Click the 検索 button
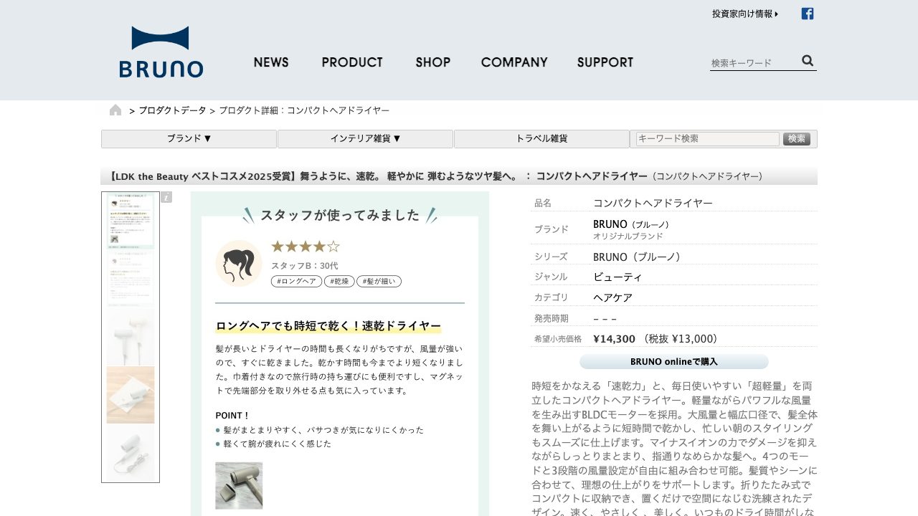Screen dimensions: 918x516 tap(797, 139)
